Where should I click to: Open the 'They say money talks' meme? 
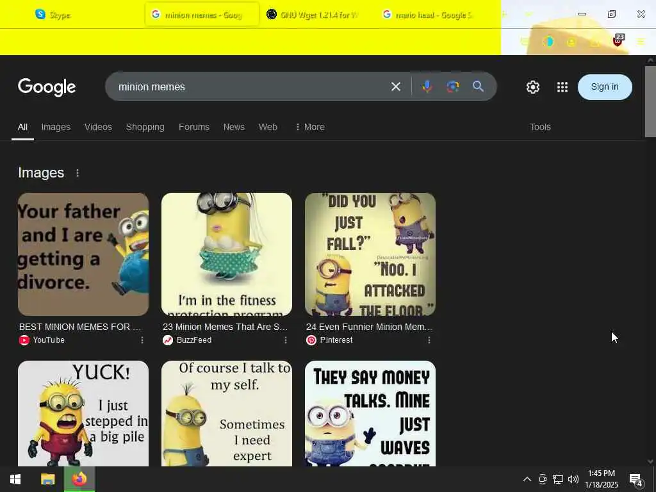coord(370,413)
